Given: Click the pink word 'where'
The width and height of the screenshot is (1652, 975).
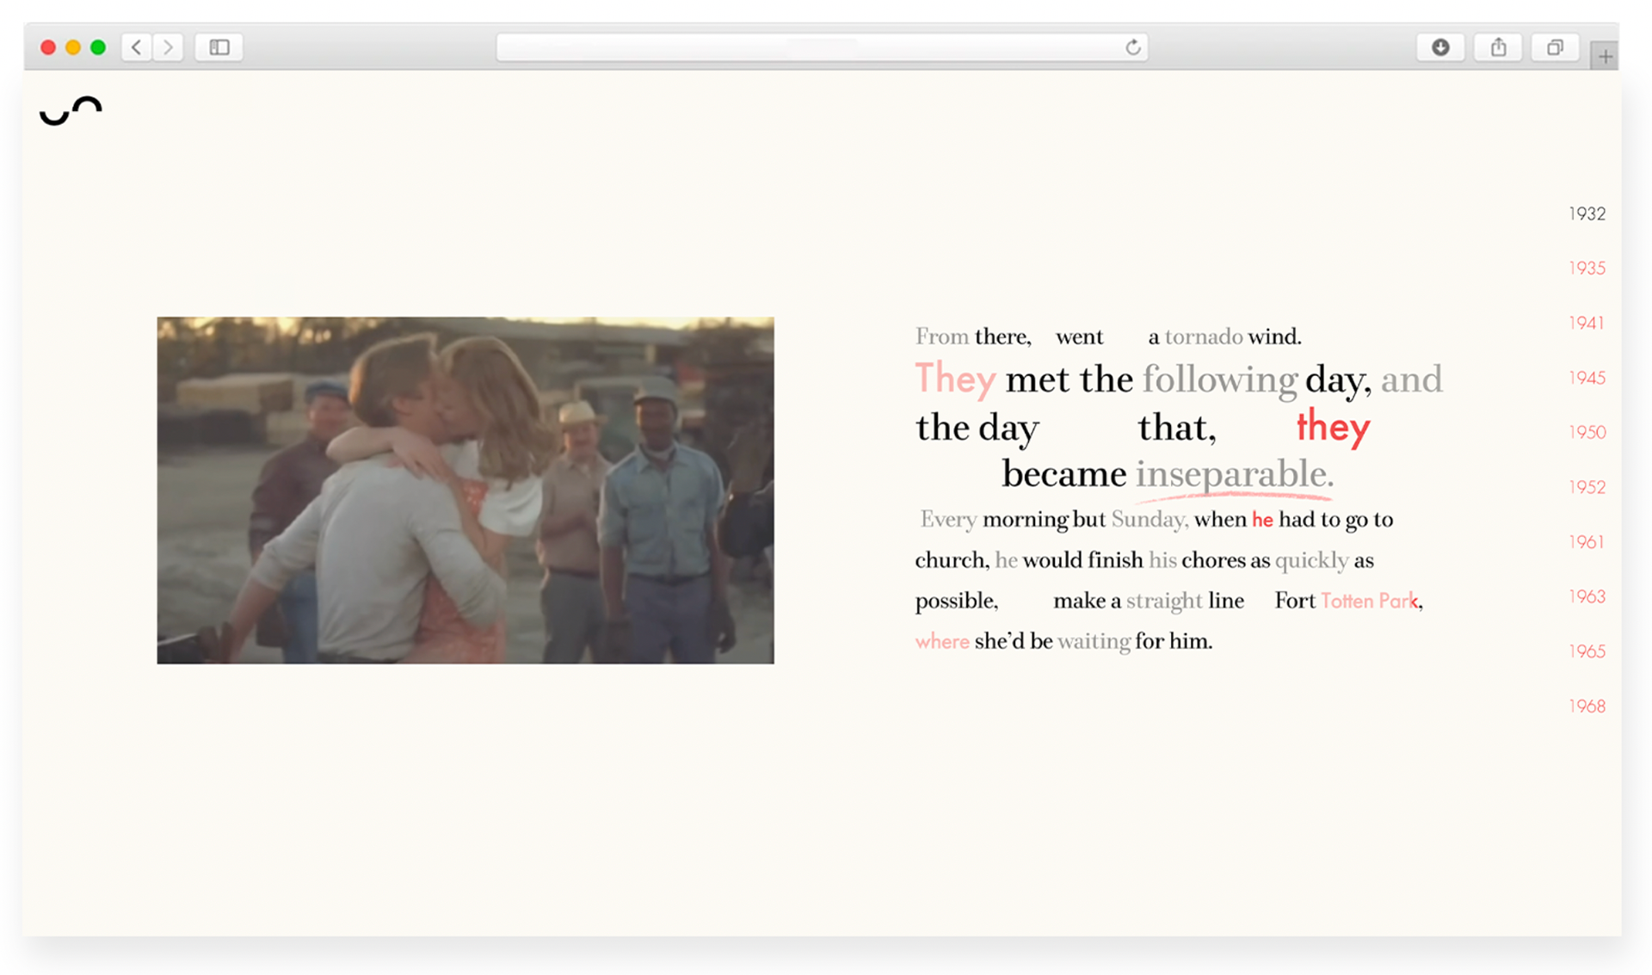Looking at the screenshot, I should 942,641.
